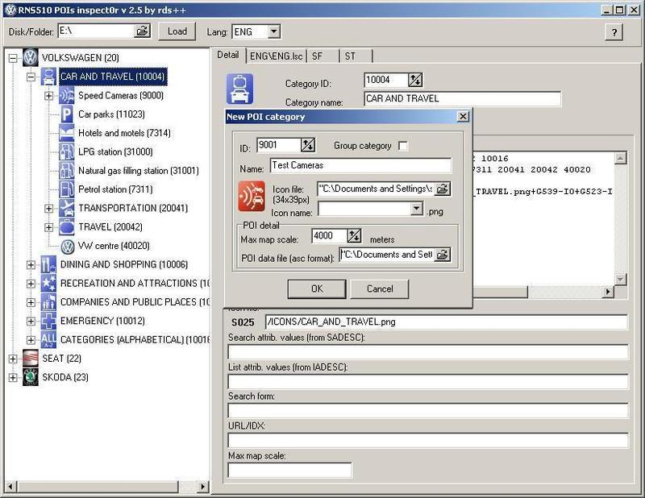This screenshot has height=498, width=645.
Task: Open the ENG\ENG.lsc tab
Action: click(x=277, y=56)
